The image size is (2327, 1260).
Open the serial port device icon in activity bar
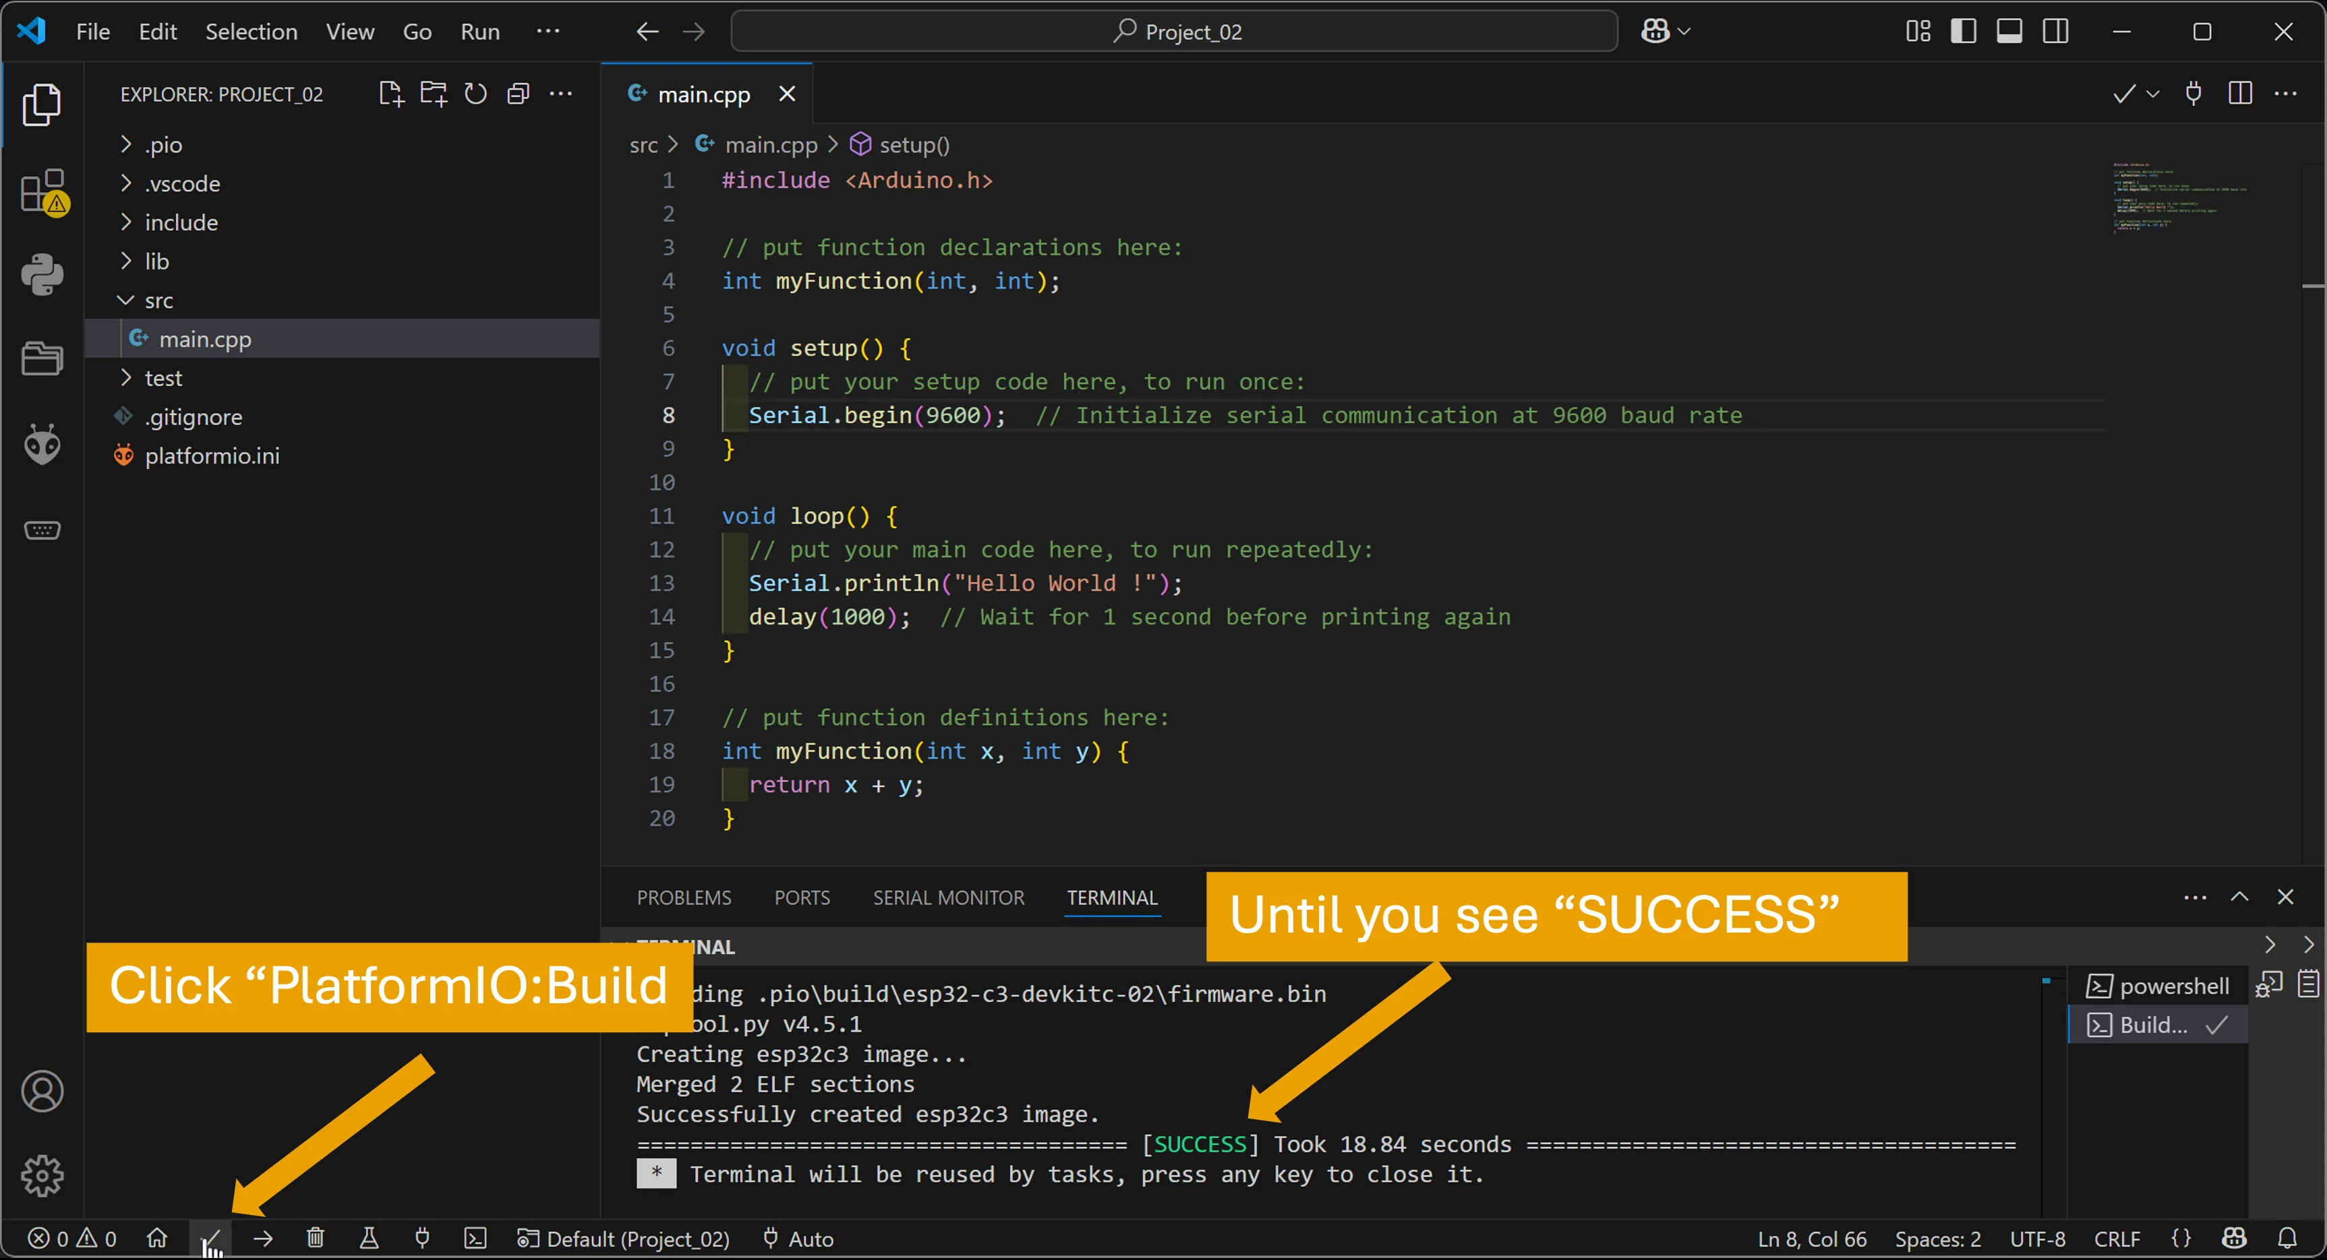(x=42, y=529)
